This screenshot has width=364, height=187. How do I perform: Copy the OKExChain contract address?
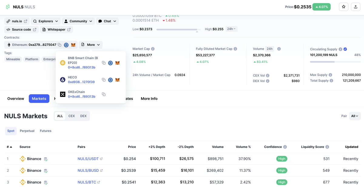point(103,94)
